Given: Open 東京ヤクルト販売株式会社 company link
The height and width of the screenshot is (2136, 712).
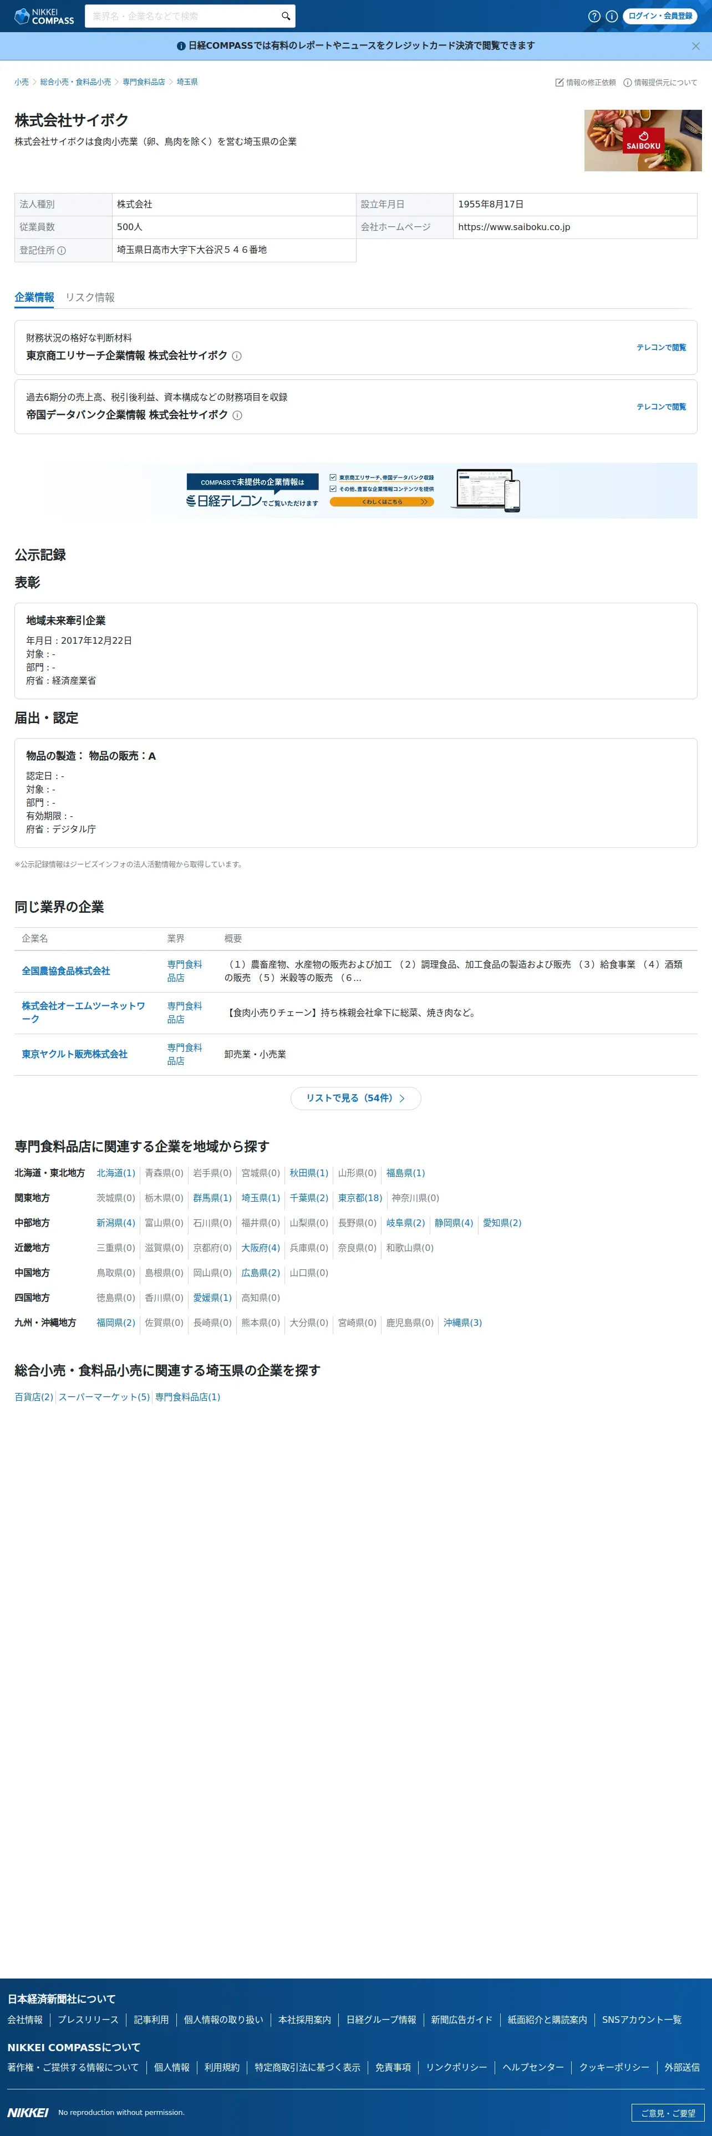Looking at the screenshot, I should coord(75,1055).
